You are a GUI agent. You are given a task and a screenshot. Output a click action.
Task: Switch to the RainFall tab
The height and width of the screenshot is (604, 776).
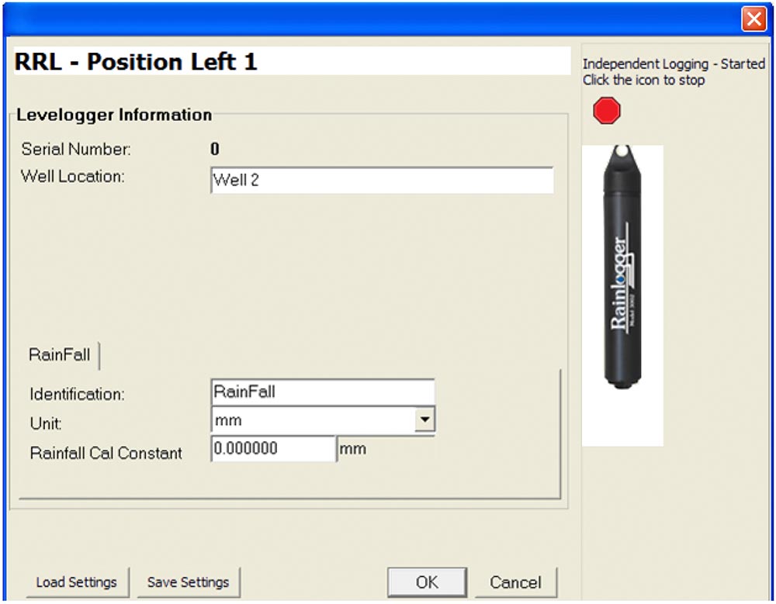[59, 355]
